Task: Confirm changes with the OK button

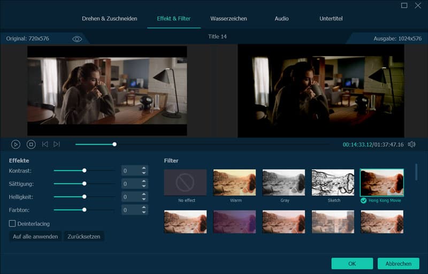Action: pos(351,263)
